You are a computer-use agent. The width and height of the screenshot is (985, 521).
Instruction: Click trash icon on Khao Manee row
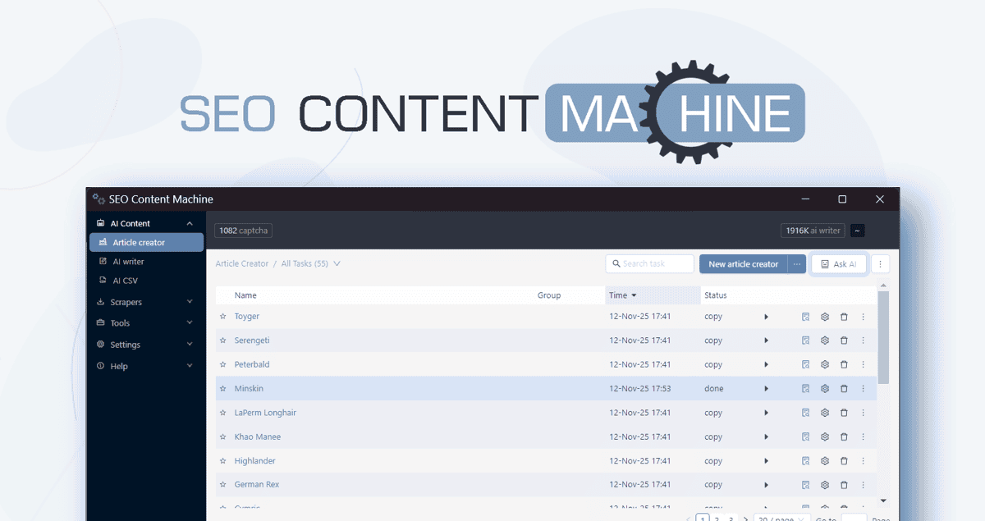coord(844,436)
